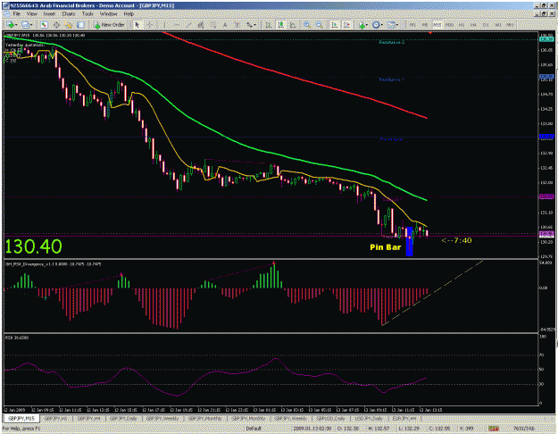Open the Periods clock icon
The height and width of the screenshot is (434, 558).
click(376, 25)
